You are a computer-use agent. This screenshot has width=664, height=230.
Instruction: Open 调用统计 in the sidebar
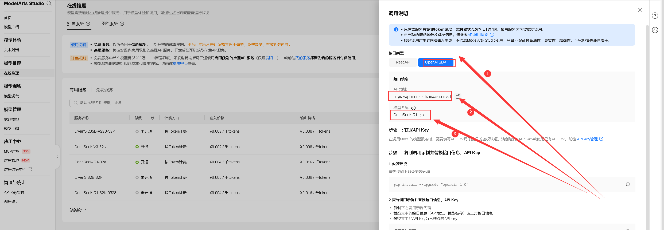coord(11,201)
